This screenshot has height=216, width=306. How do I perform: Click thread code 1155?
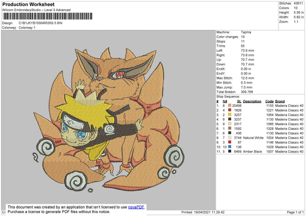click(270, 105)
